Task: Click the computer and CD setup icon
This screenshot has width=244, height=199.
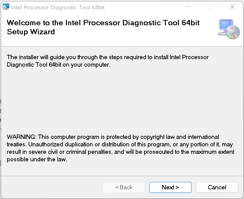Action: click(229, 29)
